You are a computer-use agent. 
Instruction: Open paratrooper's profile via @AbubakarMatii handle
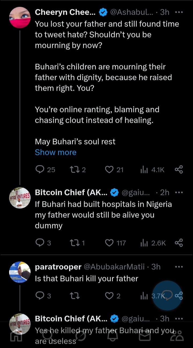(114, 267)
